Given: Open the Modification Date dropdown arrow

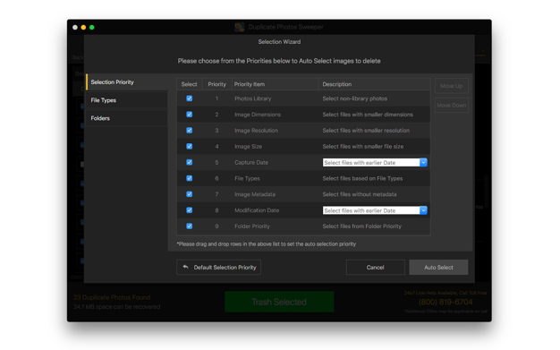Looking at the screenshot, I should (x=423, y=210).
